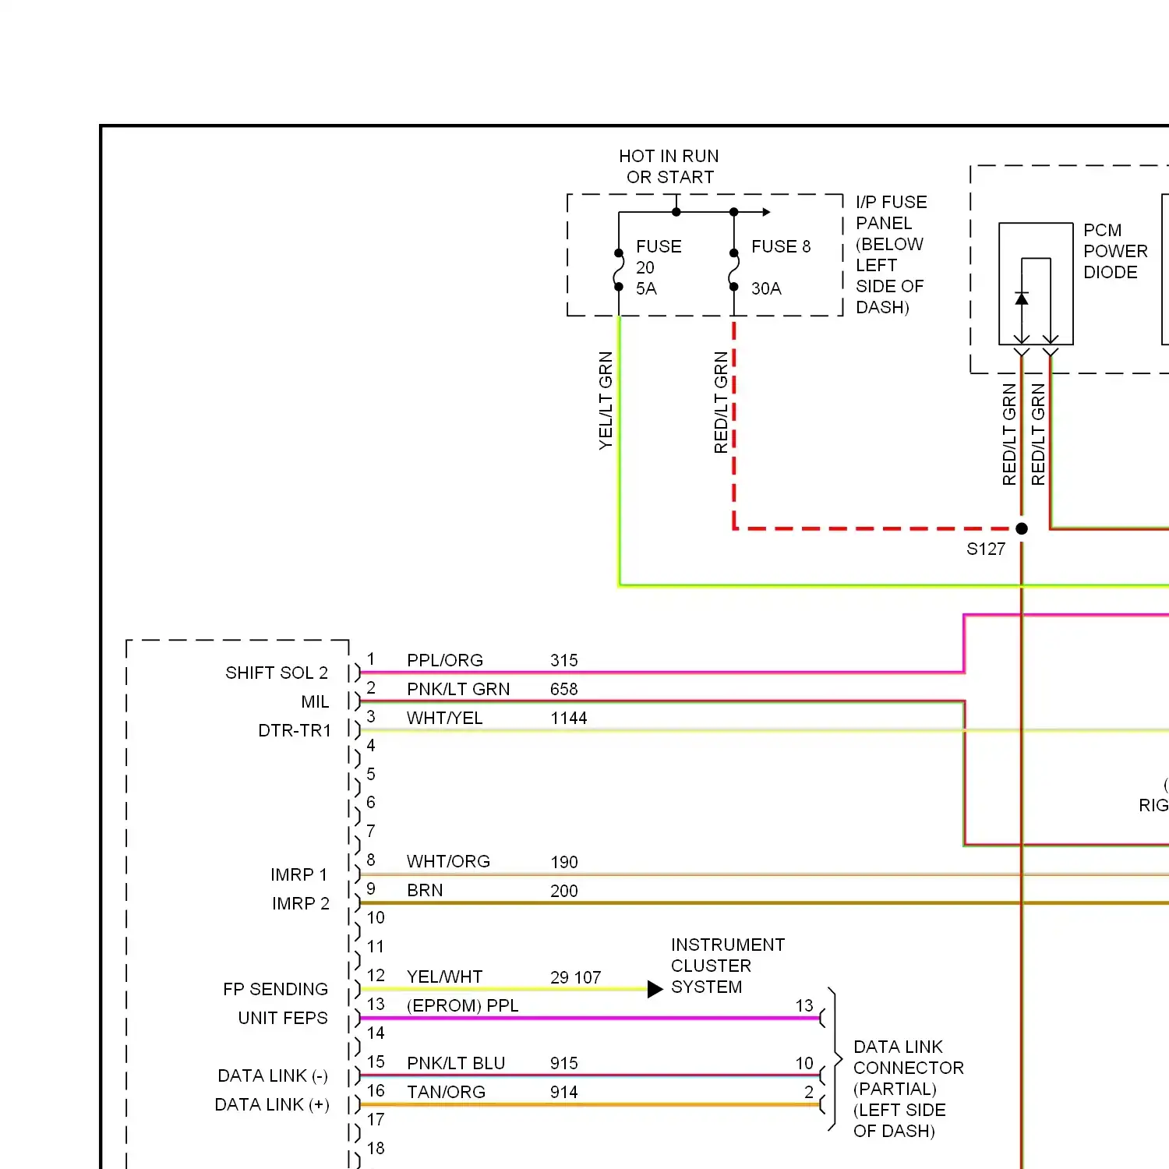
Task: Click the YEL/LT GRN vertical wire label
Action: pyautogui.click(x=606, y=401)
